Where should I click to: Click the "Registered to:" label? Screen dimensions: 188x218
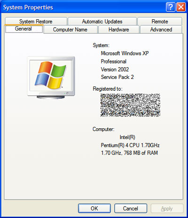(108, 89)
